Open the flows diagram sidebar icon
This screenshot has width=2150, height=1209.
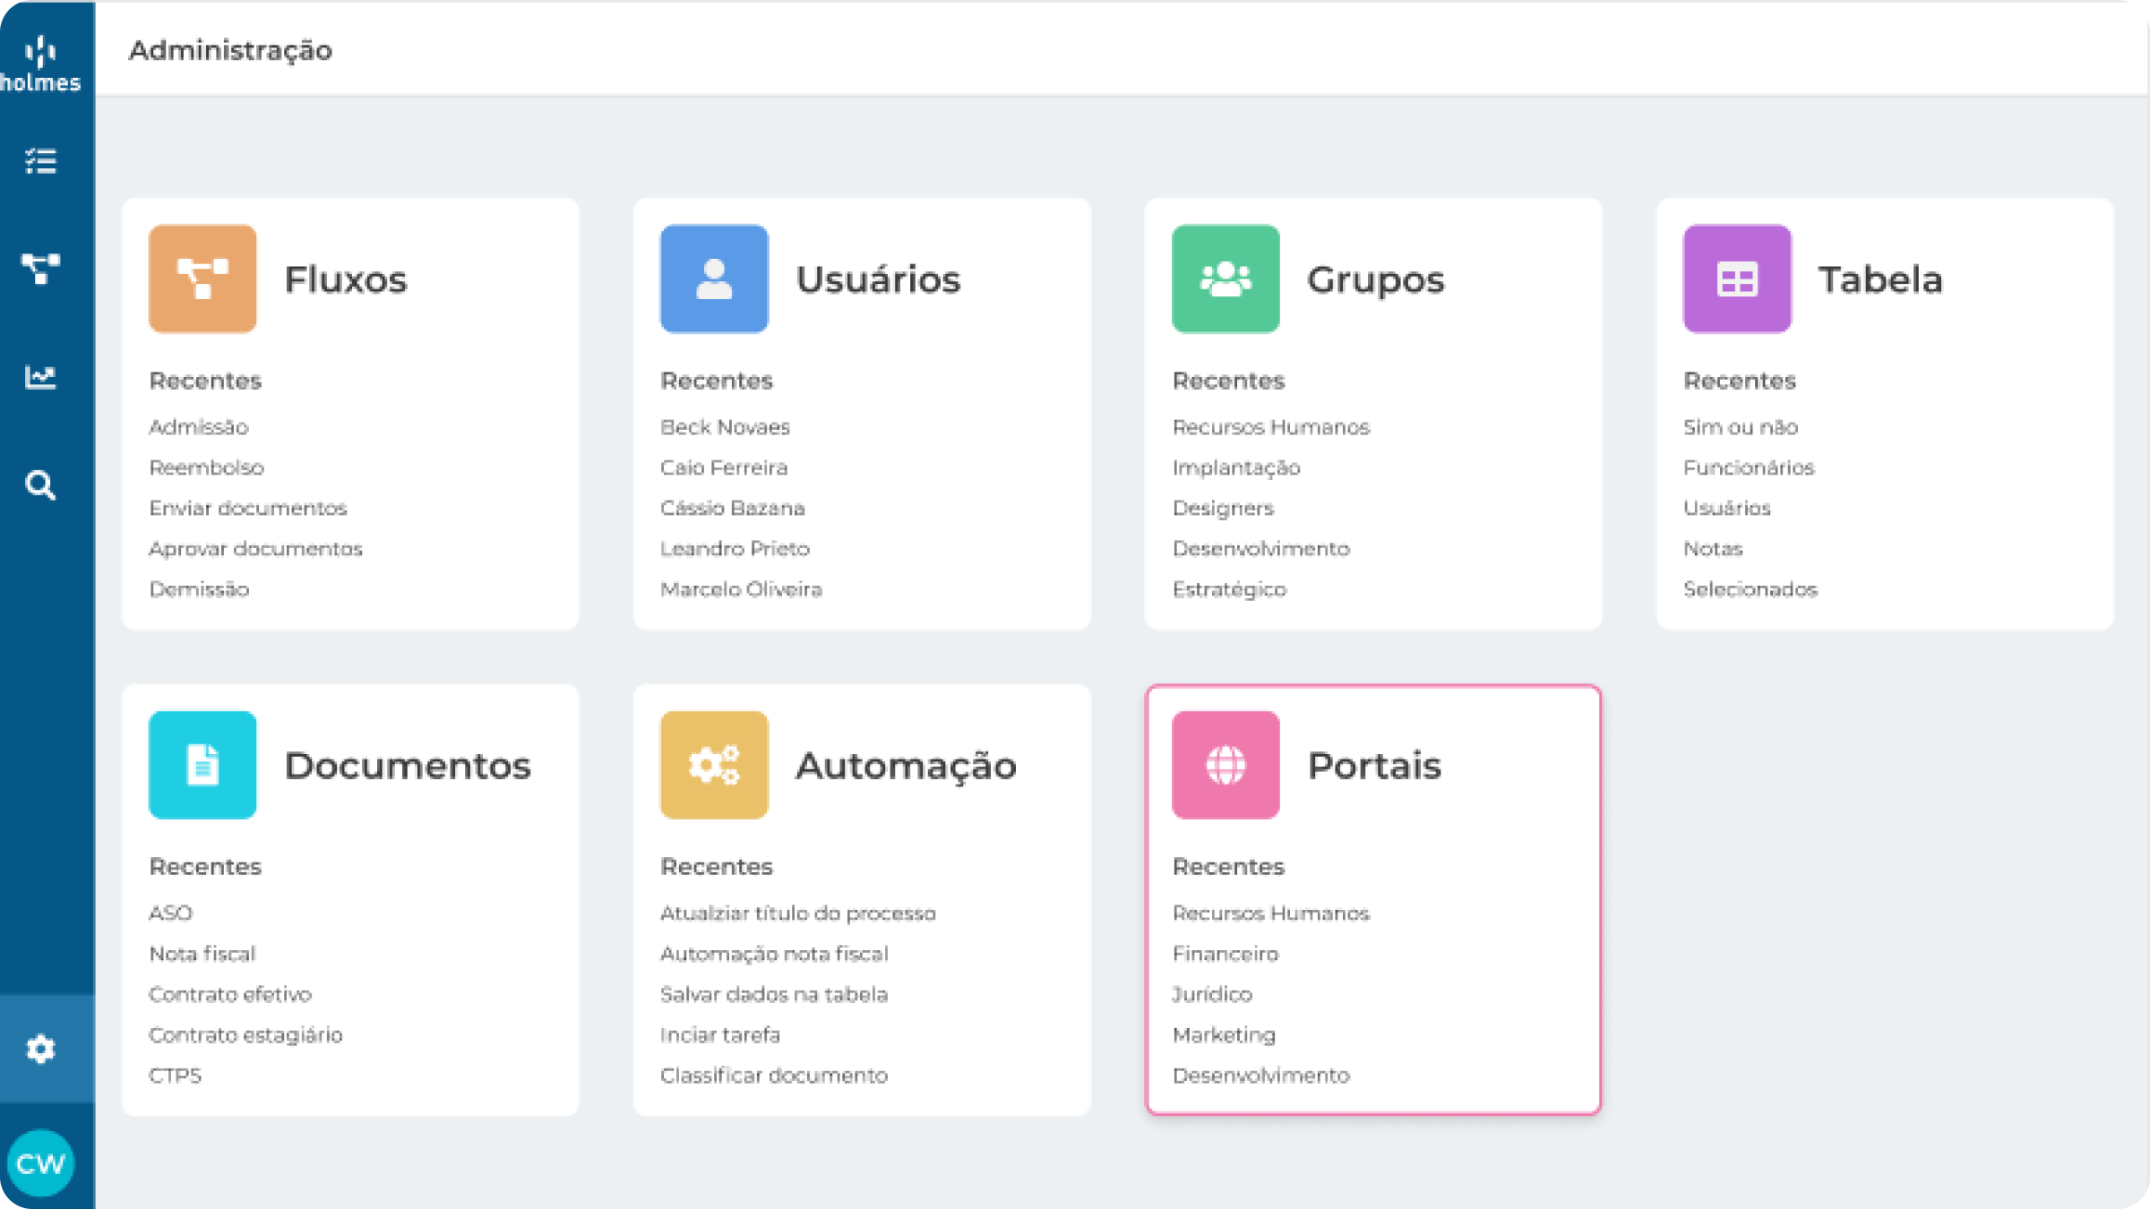tap(40, 269)
